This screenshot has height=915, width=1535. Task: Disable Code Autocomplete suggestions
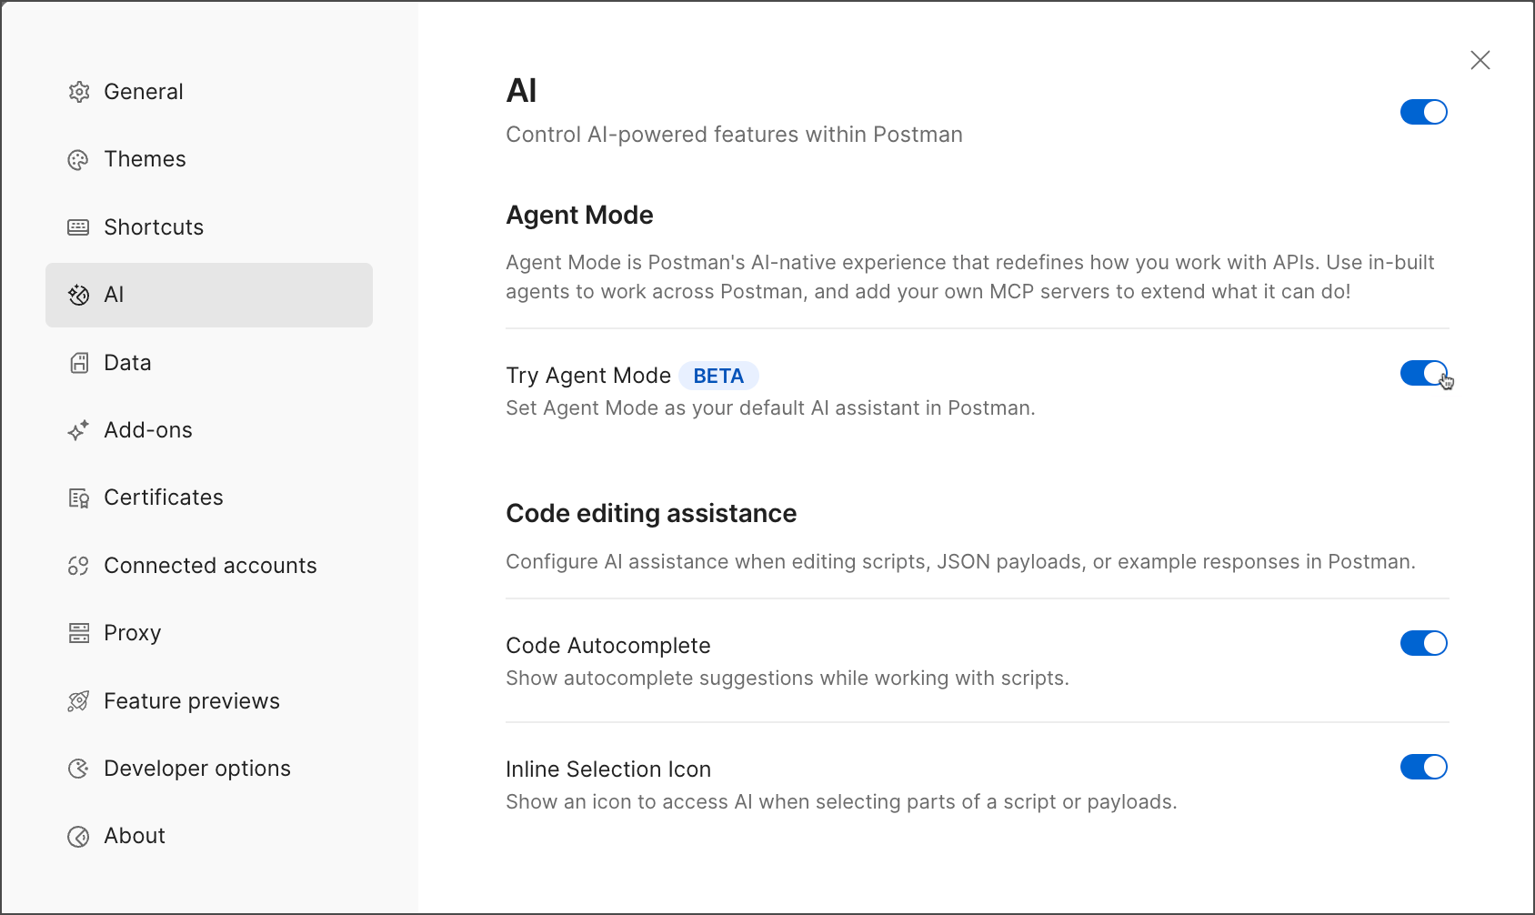coord(1423,643)
